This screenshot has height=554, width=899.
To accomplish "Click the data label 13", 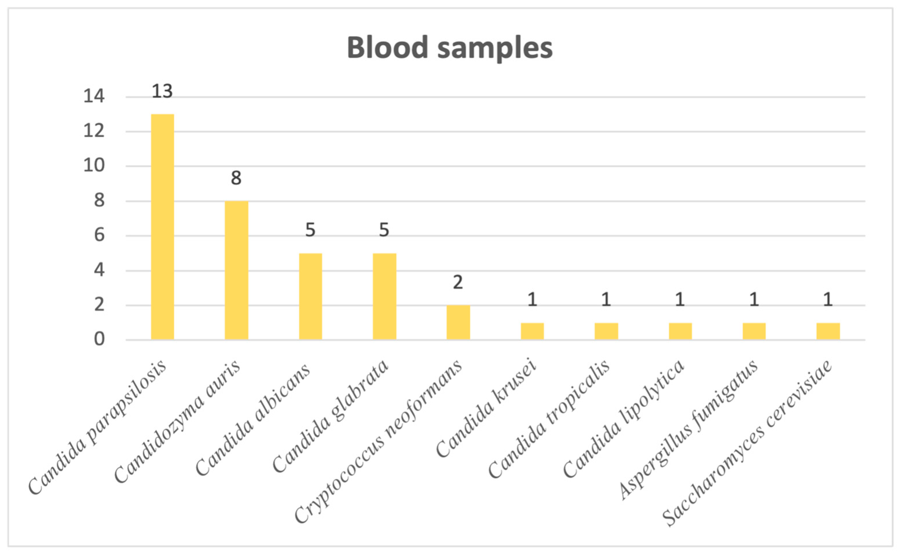I will (x=162, y=91).
